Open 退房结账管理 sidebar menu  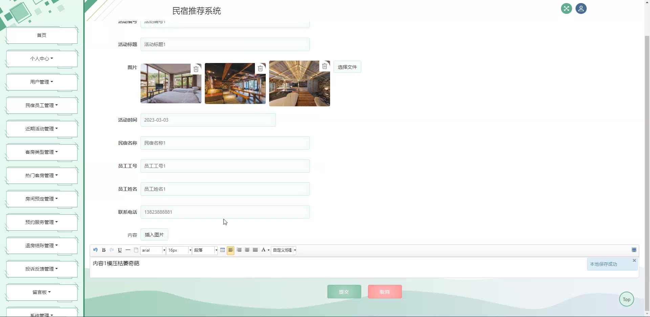[42, 246]
